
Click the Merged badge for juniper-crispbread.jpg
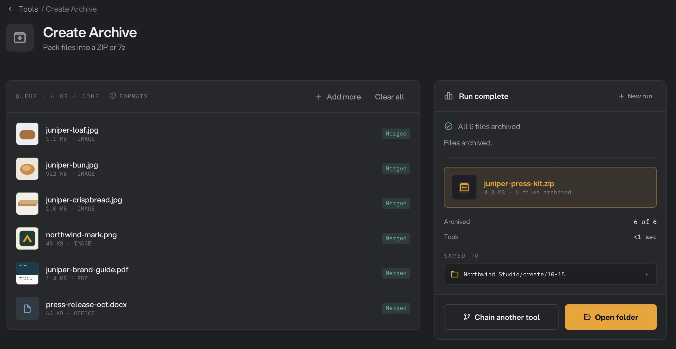396,204
